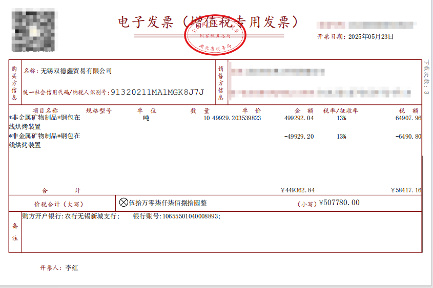The height and width of the screenshot is (288, 433).
Task: Select bank account 10655501040008893
Action: tap(190, 216)
